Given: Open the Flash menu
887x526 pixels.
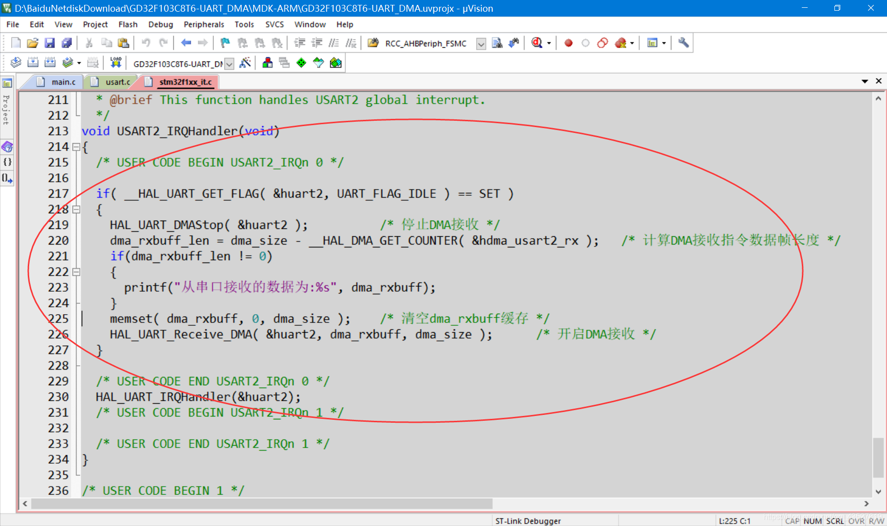Looking at the screenshot, I should click(x=128, y=24).
